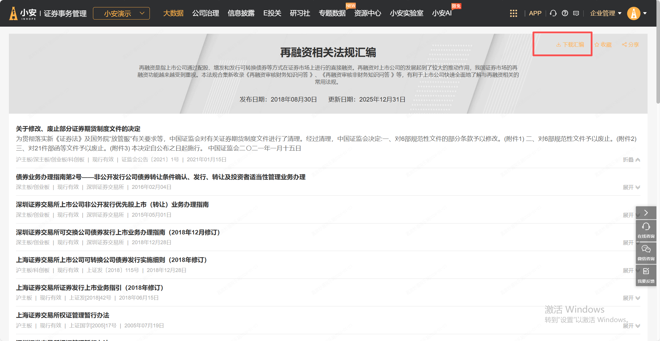Collapse the floating sidebar with the arrow icon
Screen dimensions: 660x341
coord(646,213)
